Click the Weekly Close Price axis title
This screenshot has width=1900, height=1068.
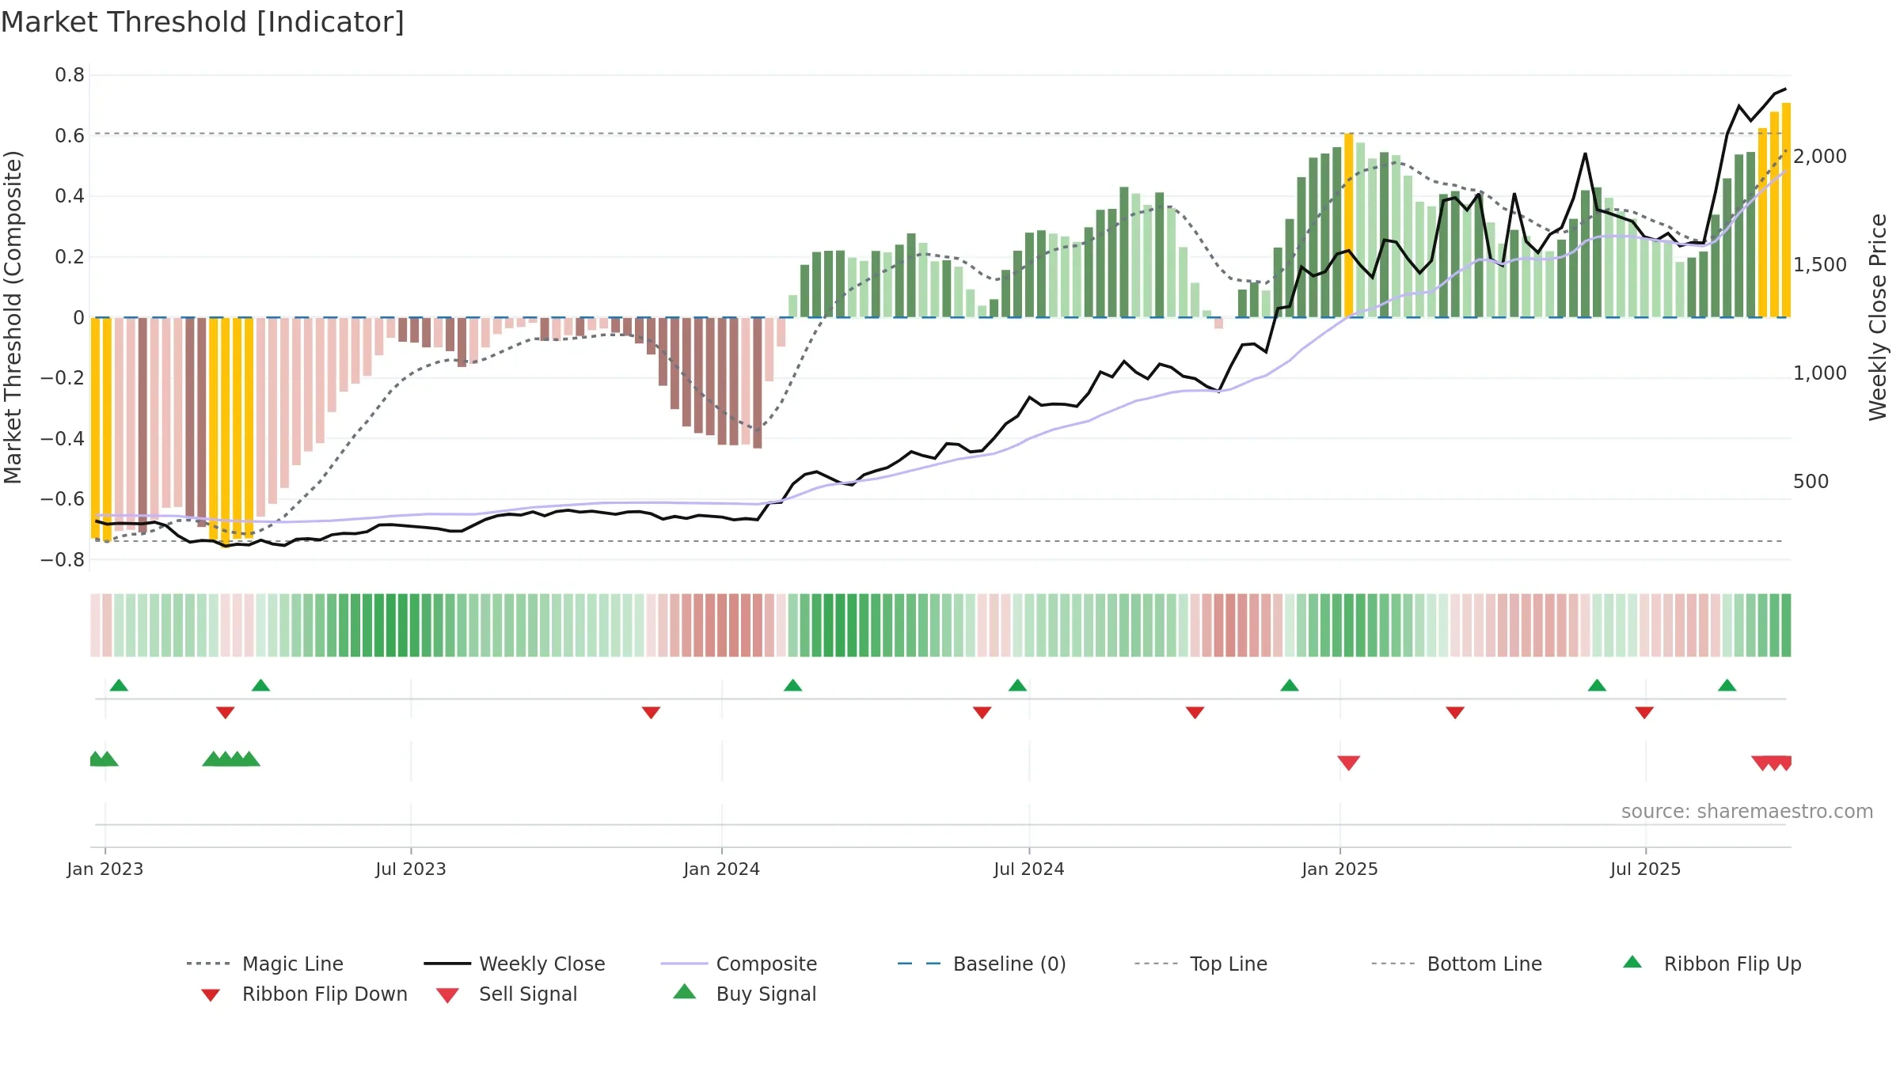tap(1878, 317)
